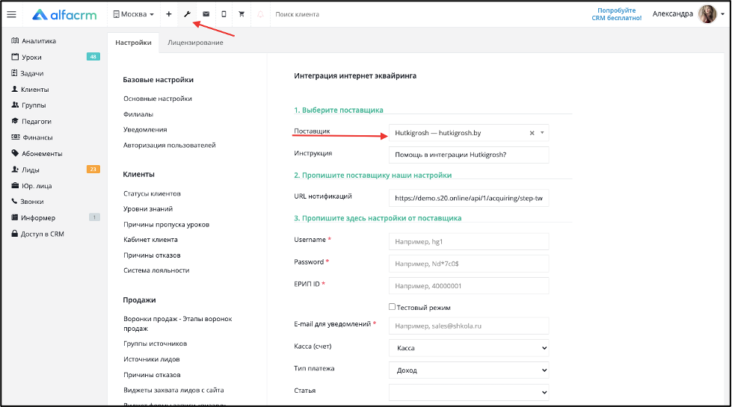This screenshot has width=732, height=407.
Task: Follow the Попробуйте CRM бесплатно link
Action: click(x=617, y=14)
